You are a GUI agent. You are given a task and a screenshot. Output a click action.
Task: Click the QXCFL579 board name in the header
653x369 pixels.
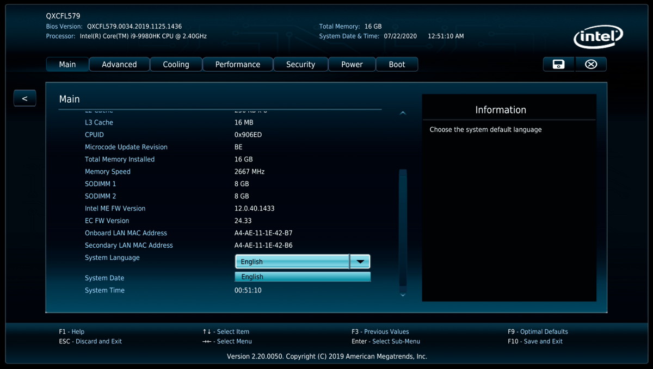click(x=63, y=16)
